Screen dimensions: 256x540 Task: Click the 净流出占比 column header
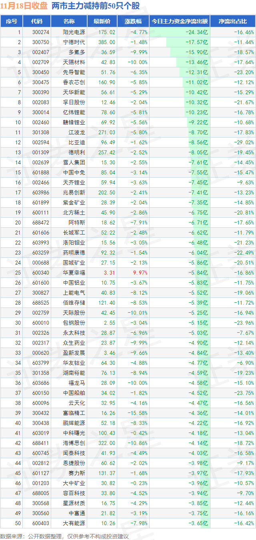pyautogui.click(x=233, y=21)
